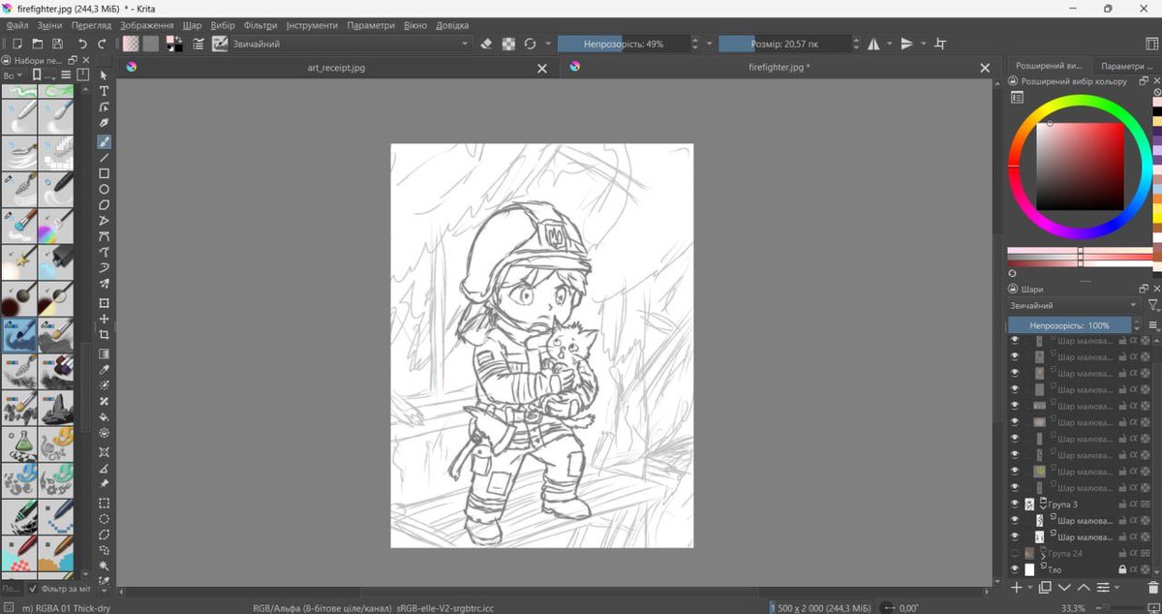Select the Transform tool in toolbox
Viewport: 1162px width, 614px height.
(104, 303)
